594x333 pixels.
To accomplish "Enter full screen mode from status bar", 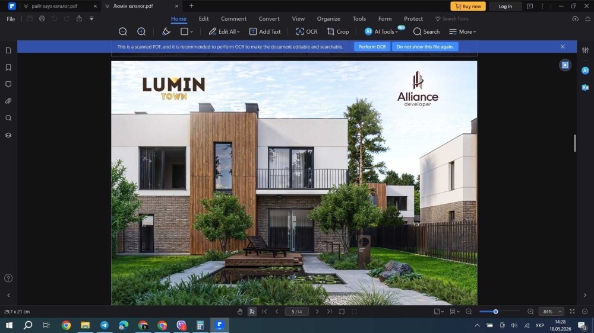I will 573,312.
